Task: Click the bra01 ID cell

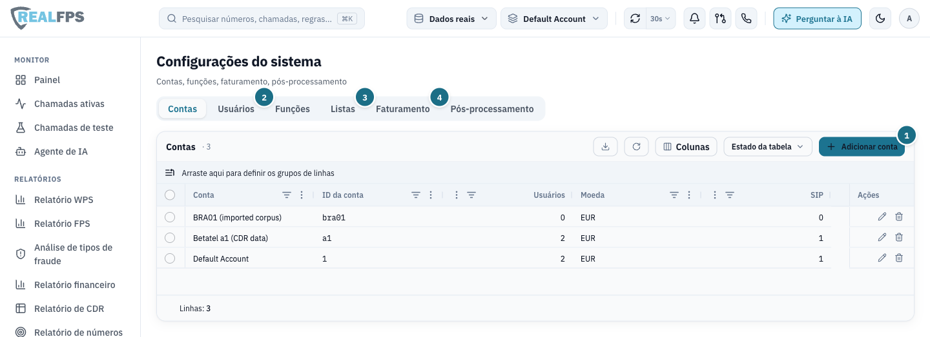Action: tap(334, 218)
